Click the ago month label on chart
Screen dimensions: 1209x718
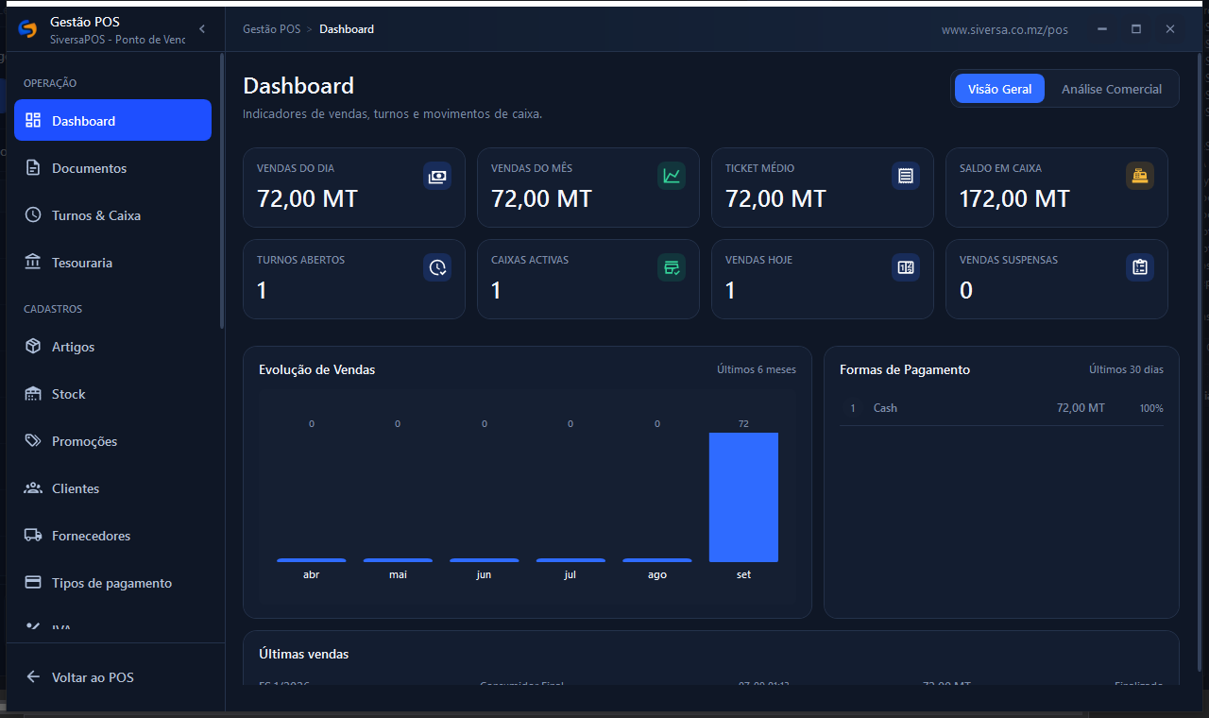(x=657, y=574)
